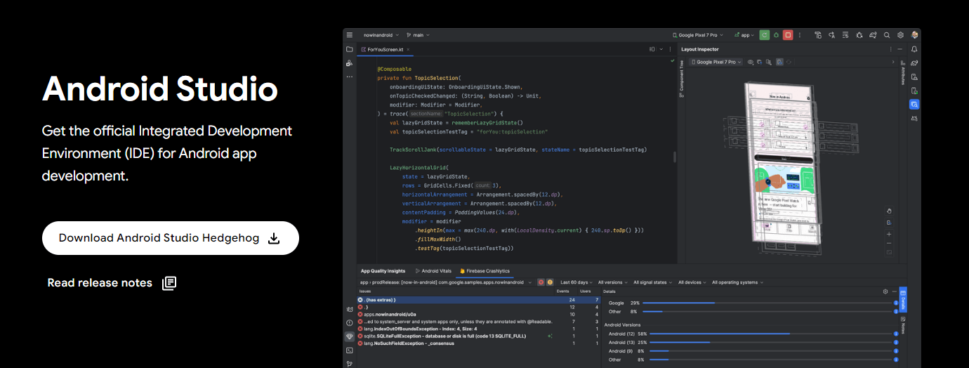Click the green rerun app button
Screen dimensions: 969x368
pos(764,34)
